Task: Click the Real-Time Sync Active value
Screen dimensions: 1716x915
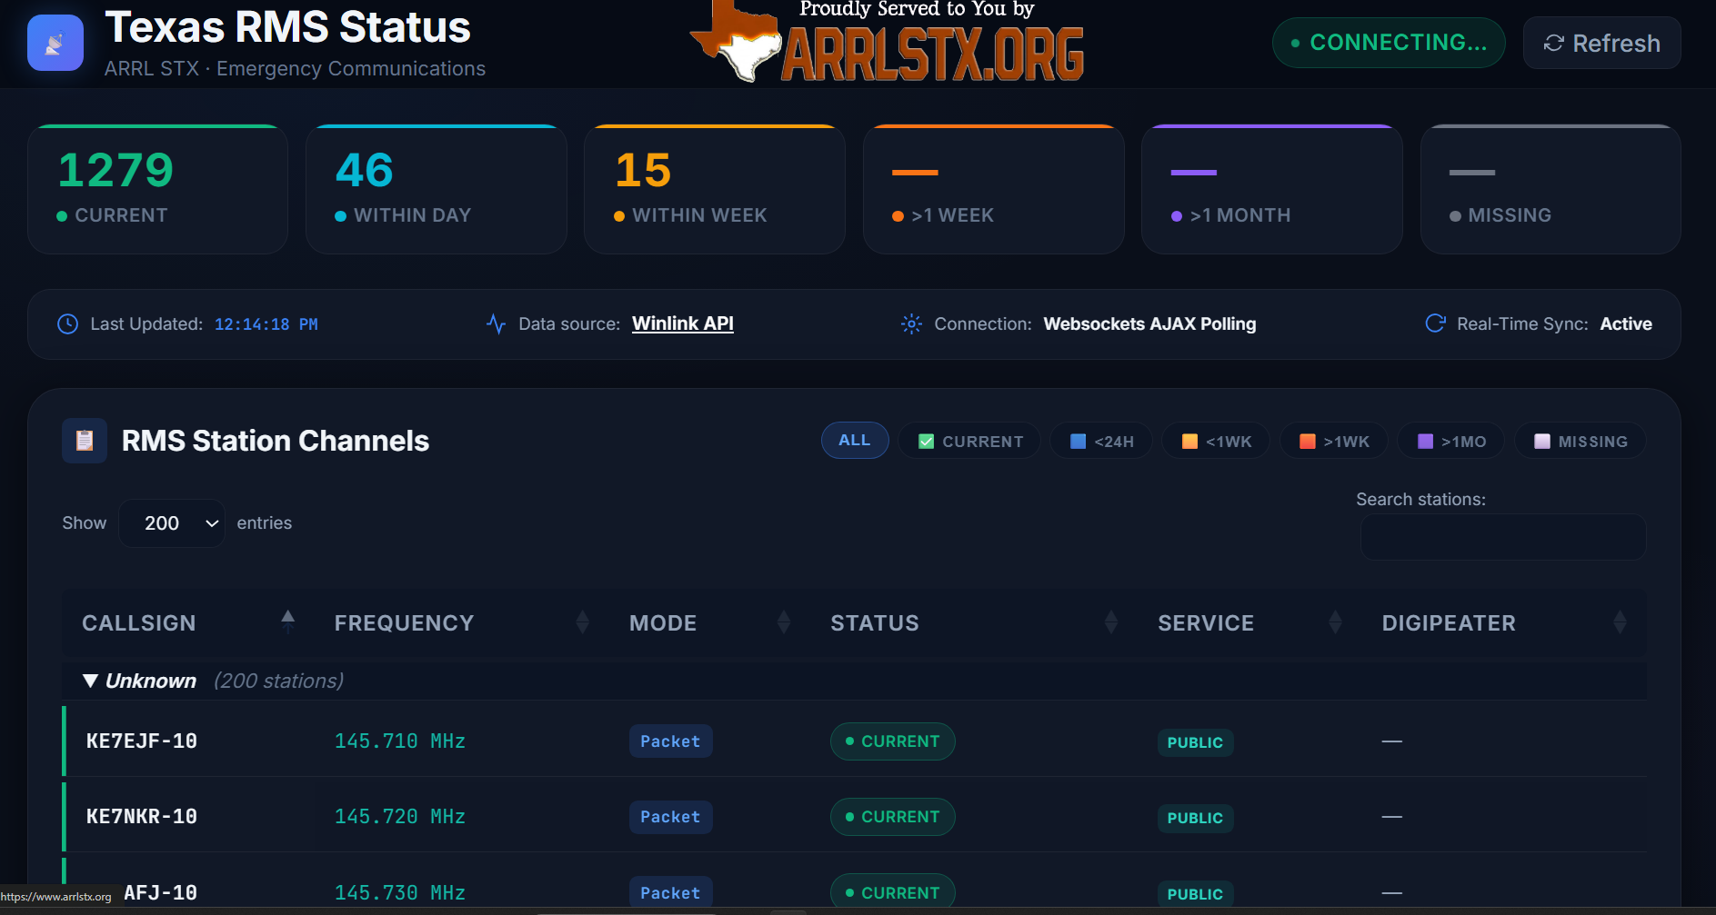Action: pos(1626,324)
